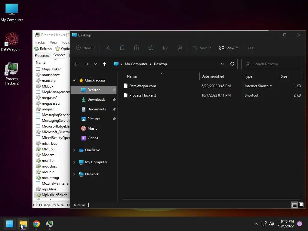Go forward with the right arrow button
Viewport: 308px width, 231px height.
click(86, 64)
